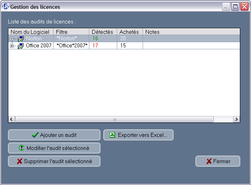251x185 pixels.
Task: Sort by Filtre column header
Action: pyautogui.click(x=71, y=32)
